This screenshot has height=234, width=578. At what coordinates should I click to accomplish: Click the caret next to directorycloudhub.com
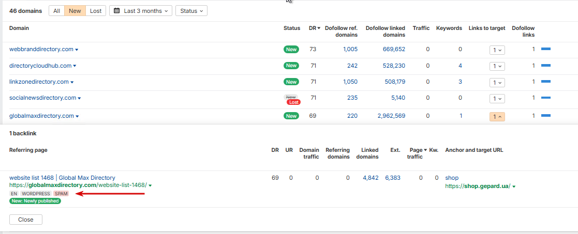[x=75, y=66]
